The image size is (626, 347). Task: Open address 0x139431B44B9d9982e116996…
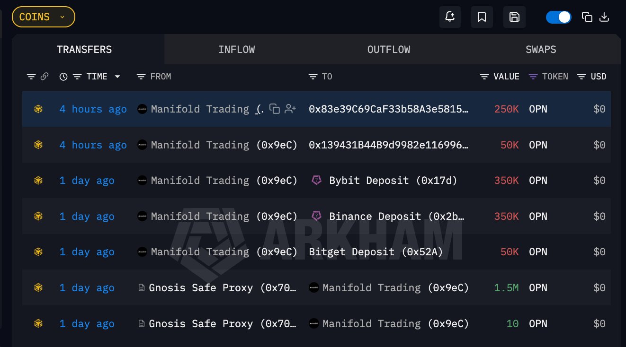pos(389,145)
